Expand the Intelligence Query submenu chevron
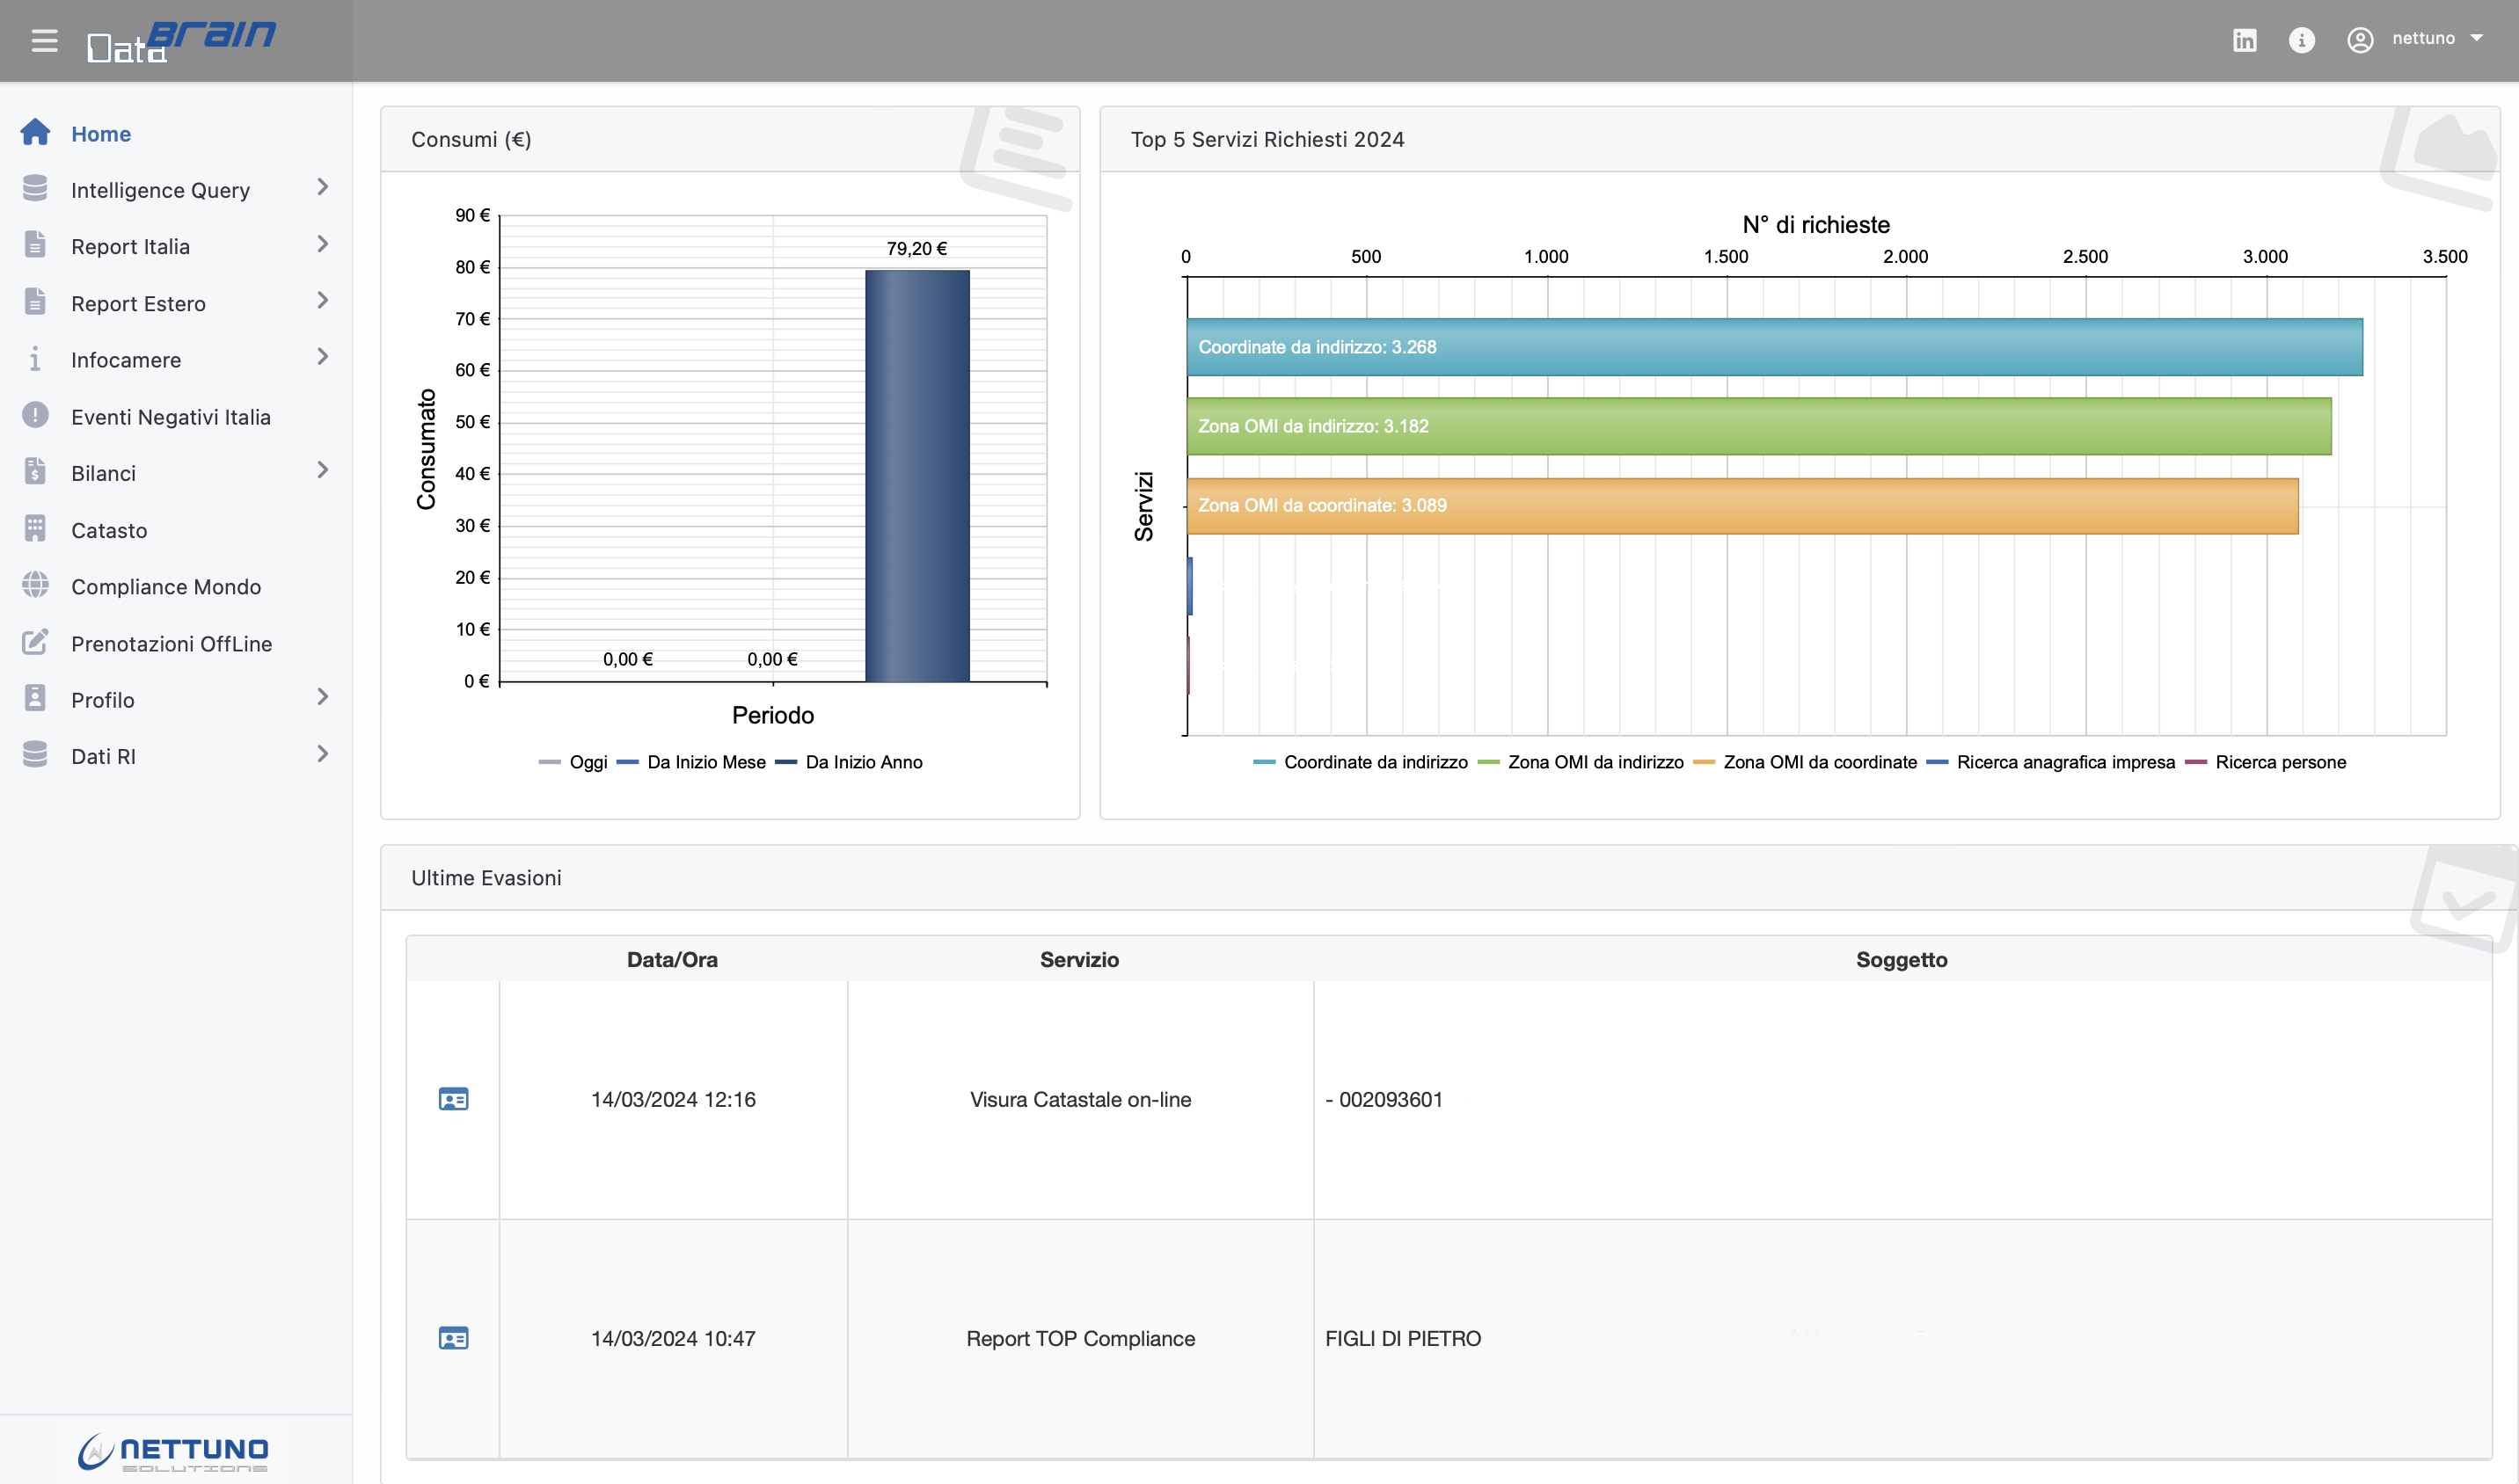Viewport: 2519px width, 1484px height. point(322,188)
